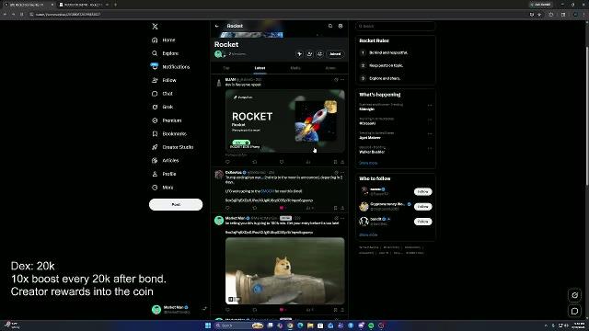Reply to the doge rocket post
The image size is (589, 331).
click(227, 310)
